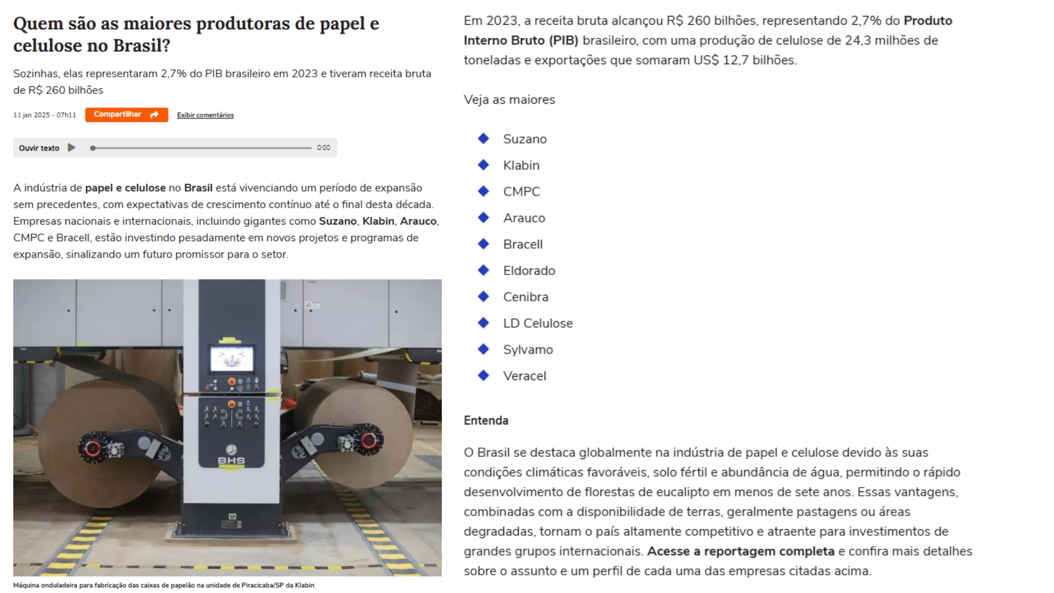Screen dimensions: 1054x593
Task: Click the LD Celulose list item
Action: [537, 323]
